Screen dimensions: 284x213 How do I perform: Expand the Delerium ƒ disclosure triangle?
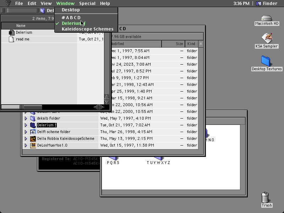[x=26, y=125]
